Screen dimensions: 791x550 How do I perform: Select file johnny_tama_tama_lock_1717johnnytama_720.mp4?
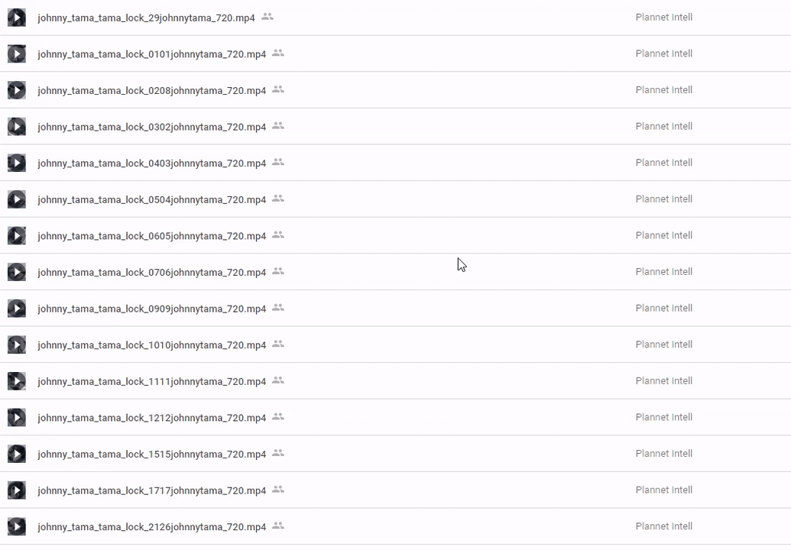tap(151, 490)
